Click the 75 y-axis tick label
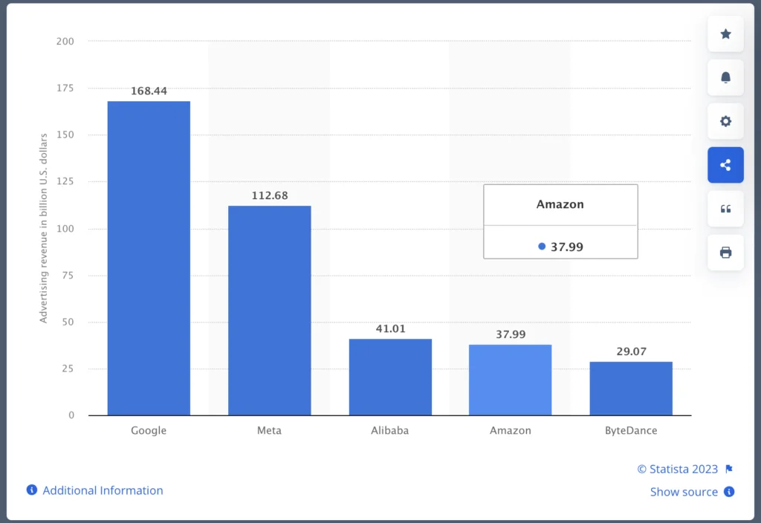Image resolution: width=761 pixels, height=523 pixels. click(x=68, y=275)
